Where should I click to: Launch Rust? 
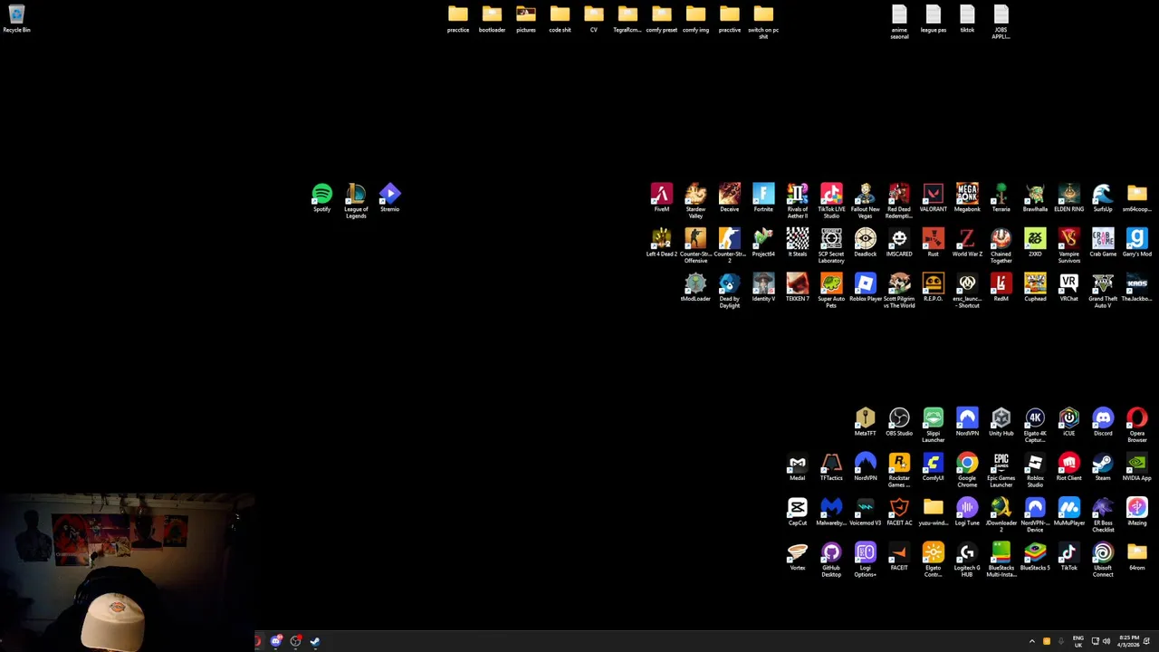coord(933,243)
